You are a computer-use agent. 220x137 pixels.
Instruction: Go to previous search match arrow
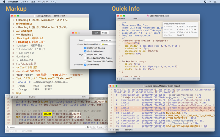pos(92,127)
